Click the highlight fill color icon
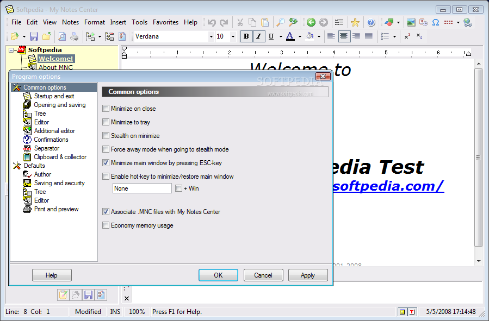This screenshot has height=321, width=489. (310, 36)
